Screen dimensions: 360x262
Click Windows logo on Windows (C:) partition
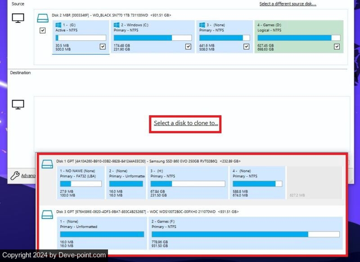tap(117, 25)
